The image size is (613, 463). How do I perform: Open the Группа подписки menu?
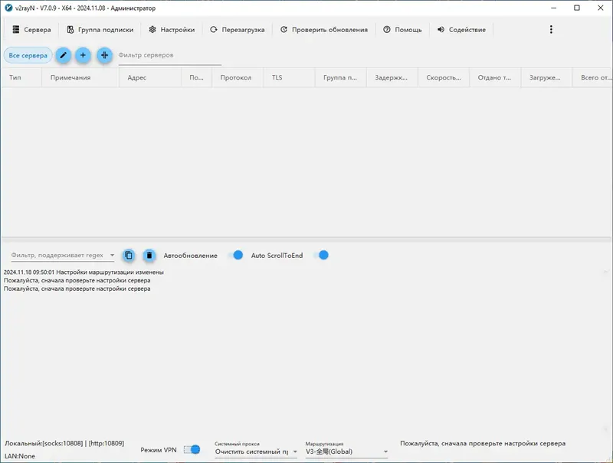coord(100,30)
